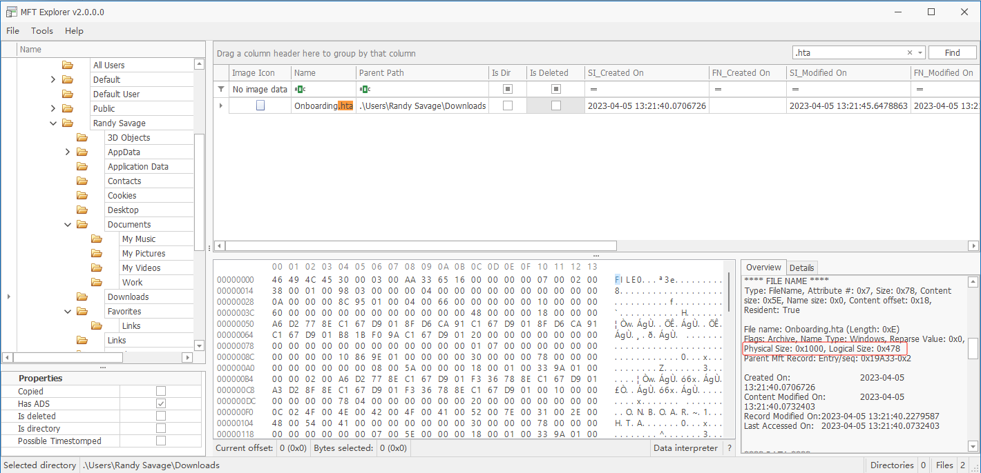Click the filter funnel icon in filter row
Viewport: 981px width, 473px height.
pyautogui.click(x=221, y=89)
